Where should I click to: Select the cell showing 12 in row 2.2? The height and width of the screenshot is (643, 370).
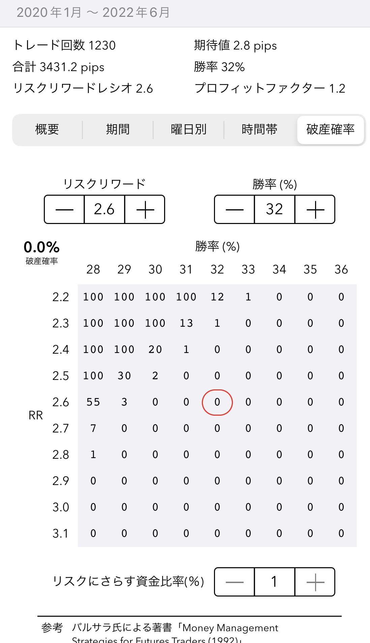(217, 297)
